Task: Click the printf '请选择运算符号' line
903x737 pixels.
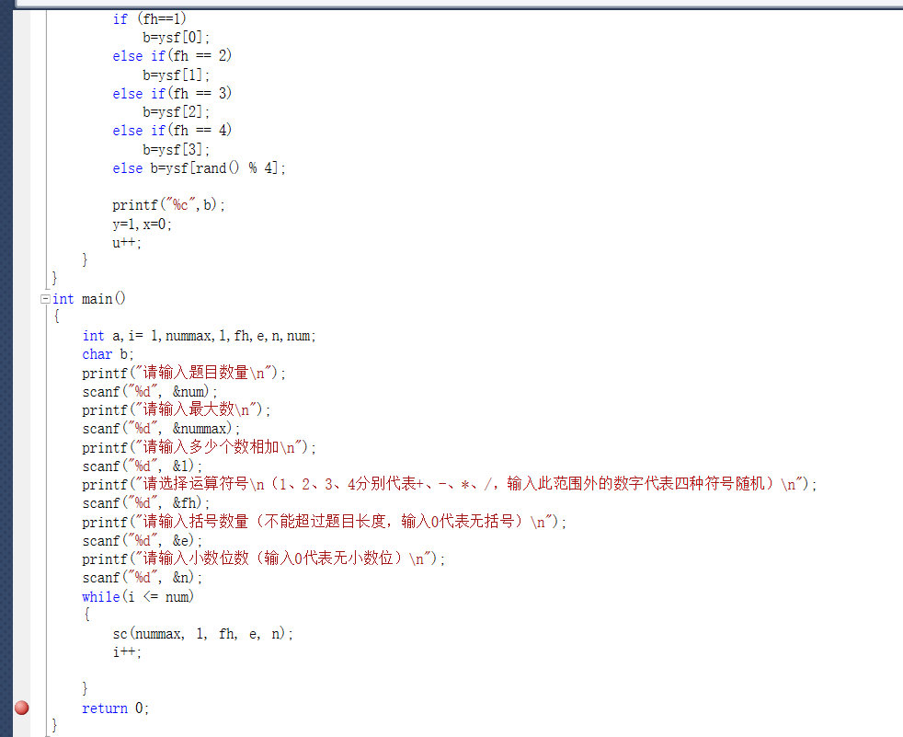Action: coord(450,484)
